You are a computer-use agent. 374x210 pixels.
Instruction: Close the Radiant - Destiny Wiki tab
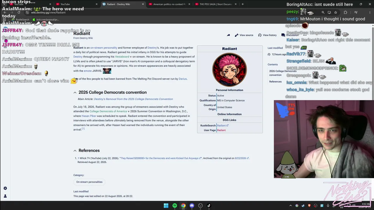tap(143, 4)
